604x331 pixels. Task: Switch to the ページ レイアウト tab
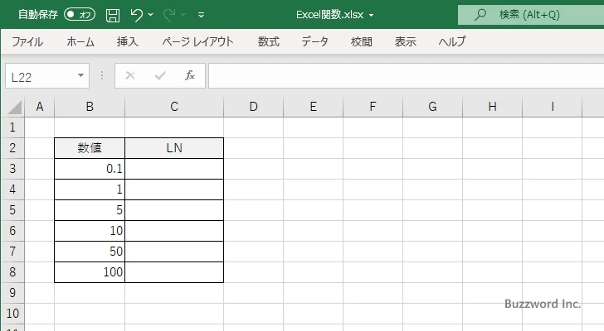click(x=197, y=41)
